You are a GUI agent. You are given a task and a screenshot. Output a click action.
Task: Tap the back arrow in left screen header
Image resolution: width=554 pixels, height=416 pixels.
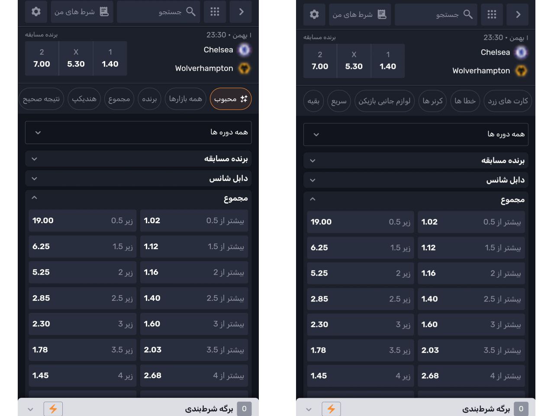coord(242,12)
